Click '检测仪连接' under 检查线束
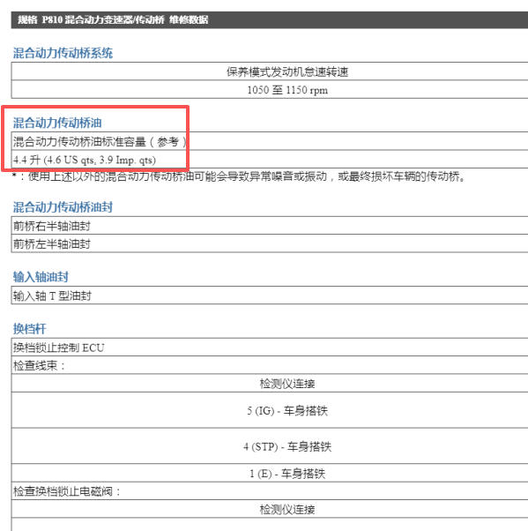Viewport: 528px width, 531px height. coord(287,384)
